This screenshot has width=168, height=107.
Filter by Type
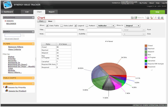click(x=10, y=68)
